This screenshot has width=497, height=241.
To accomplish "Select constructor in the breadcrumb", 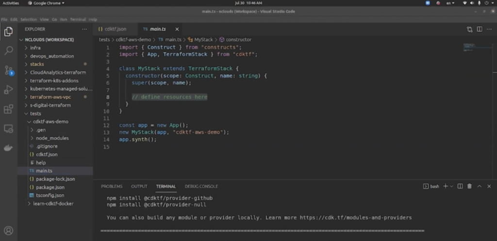I will point(235,40).
